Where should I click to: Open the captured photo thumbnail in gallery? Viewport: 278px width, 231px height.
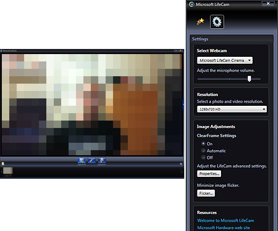pyautogui.click(x=8, y=170)
